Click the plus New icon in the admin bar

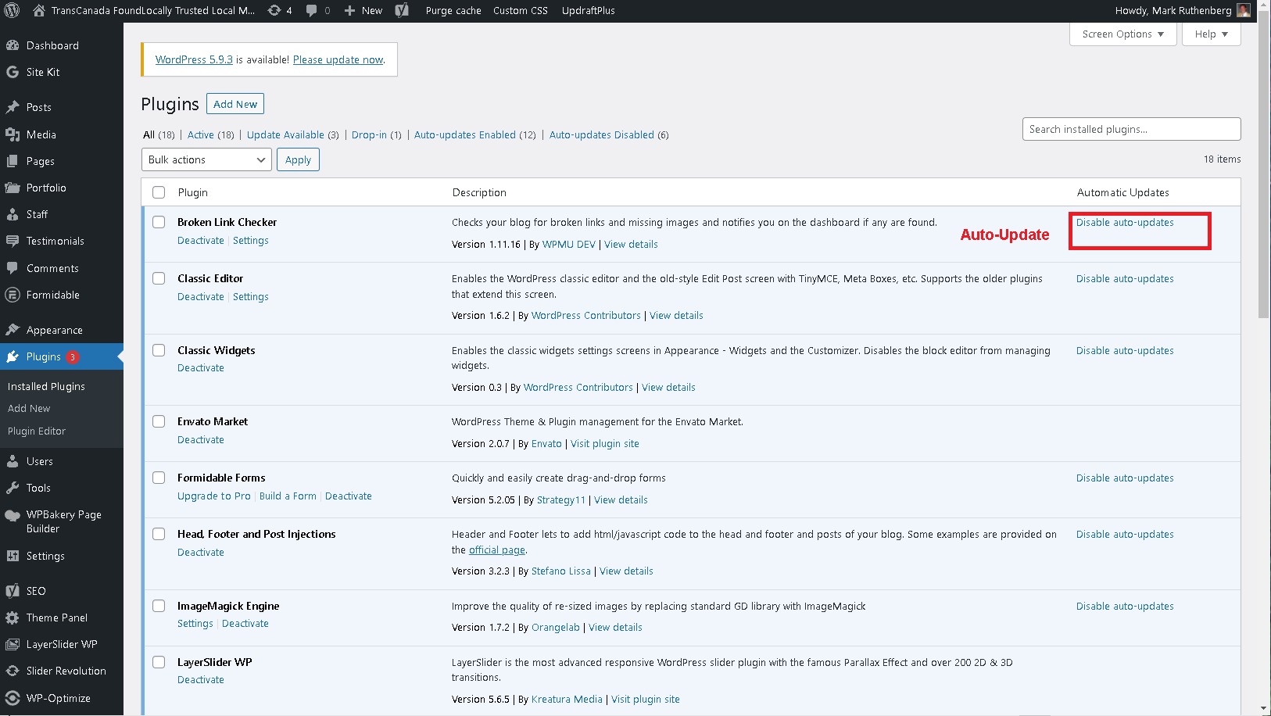coord(349,11)
